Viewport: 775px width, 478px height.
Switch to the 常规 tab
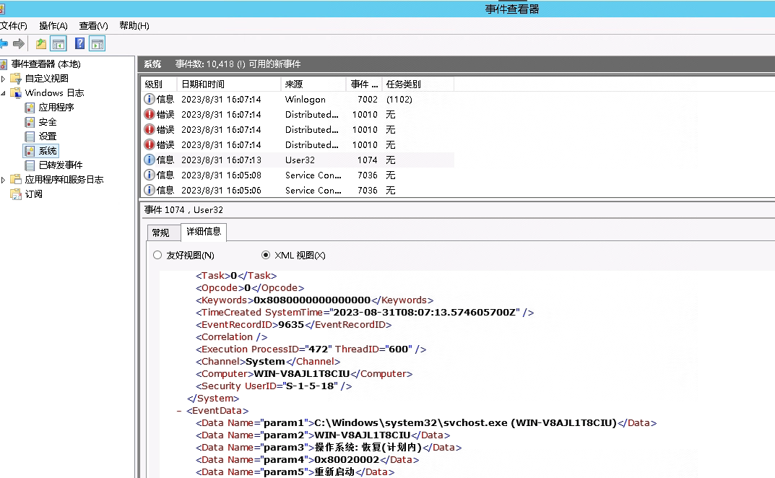point(160,233)
